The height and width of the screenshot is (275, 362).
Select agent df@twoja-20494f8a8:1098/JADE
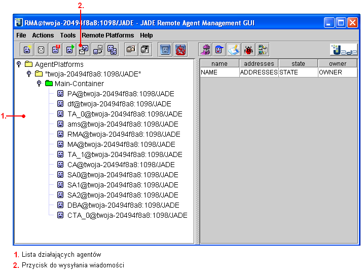(114, 104)
